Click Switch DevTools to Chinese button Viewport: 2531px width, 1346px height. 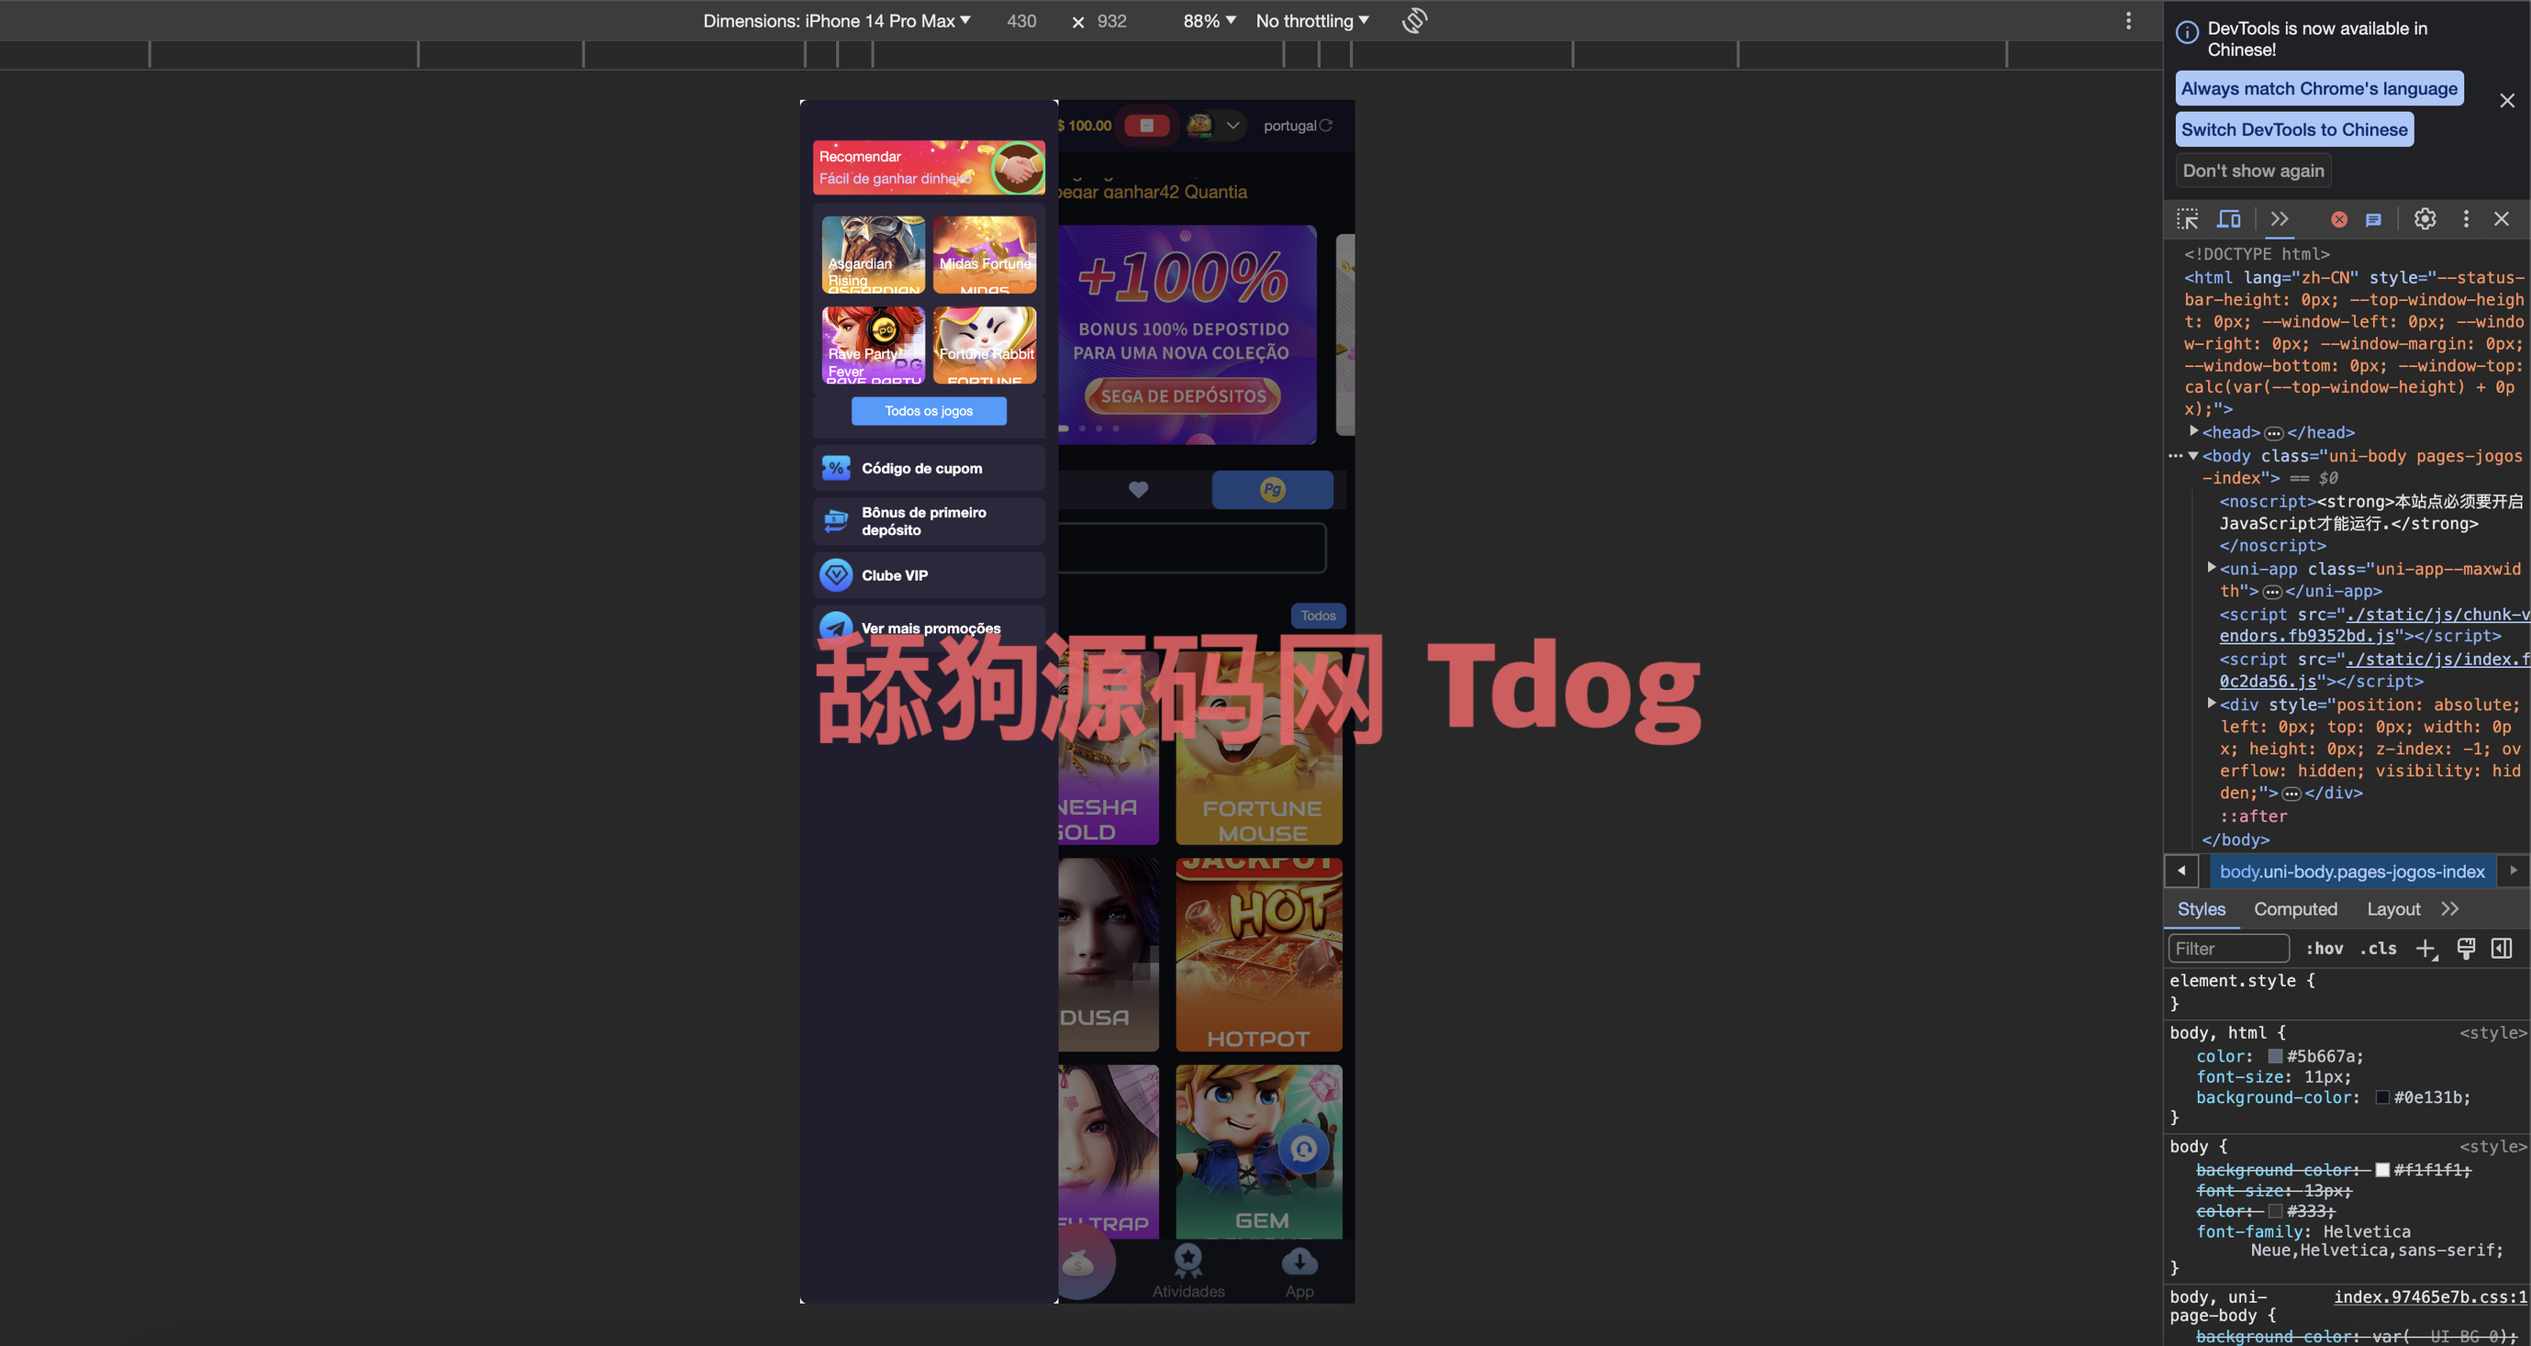click(x=2293, y=129)
